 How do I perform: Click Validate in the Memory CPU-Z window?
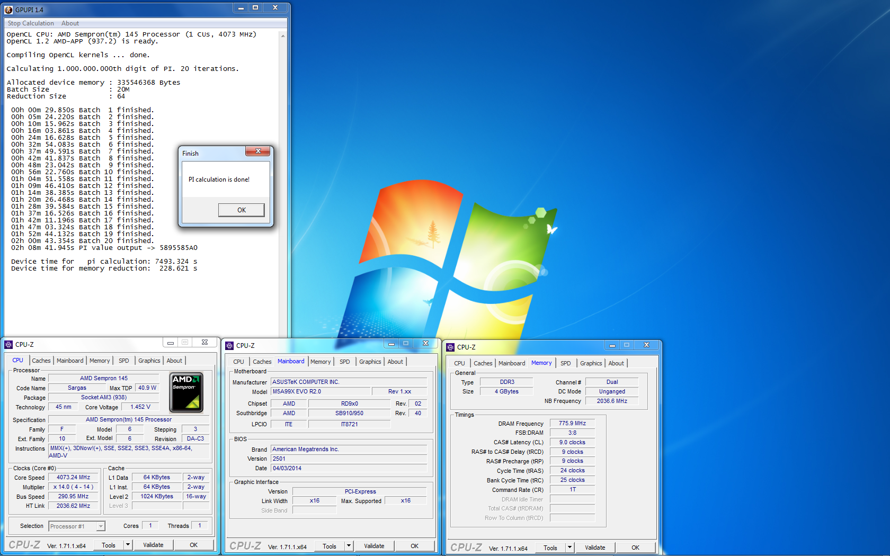click(595, 548)
